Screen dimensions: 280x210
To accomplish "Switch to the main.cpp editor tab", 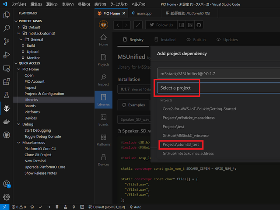I will coord(144,14).
